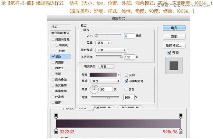Screen dimensions: 213x139
Task: Select the right color stop 998c98
Action: (180, 131)
